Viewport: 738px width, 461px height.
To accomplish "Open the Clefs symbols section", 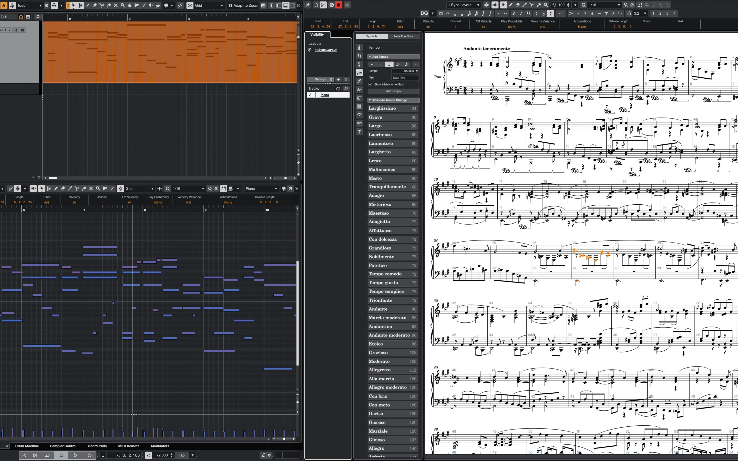I will click(x=359, y=47).
